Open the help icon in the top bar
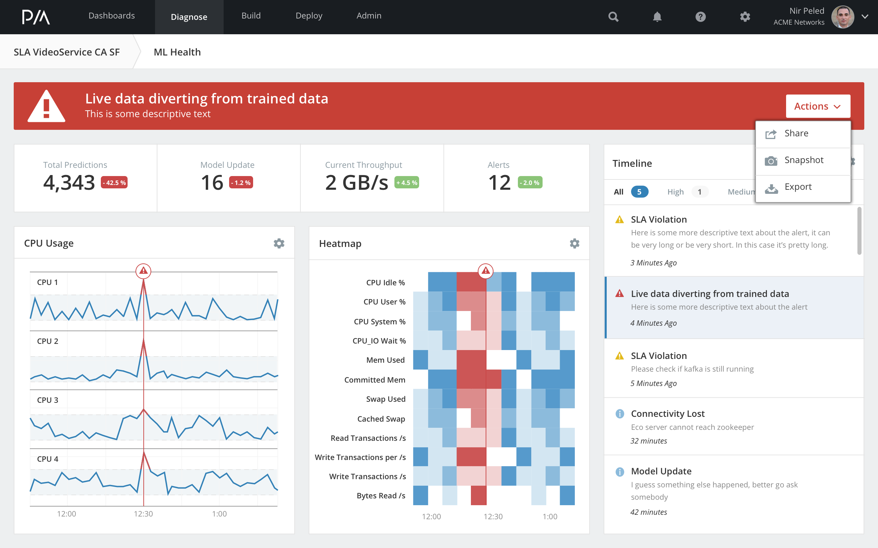Image resolution: width=878 pixels, height=548 pixels. pos(701,17)
